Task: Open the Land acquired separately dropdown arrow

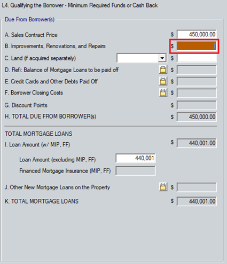Action: [x=162, y=58]
